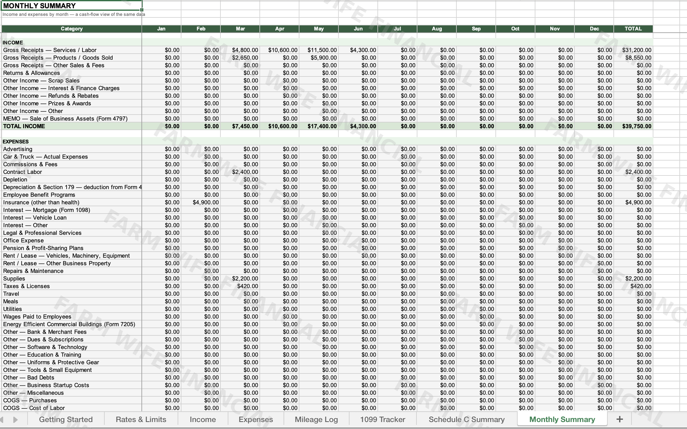Select the MONTHLY SUMMARY title cell

[x=72, y=6]
